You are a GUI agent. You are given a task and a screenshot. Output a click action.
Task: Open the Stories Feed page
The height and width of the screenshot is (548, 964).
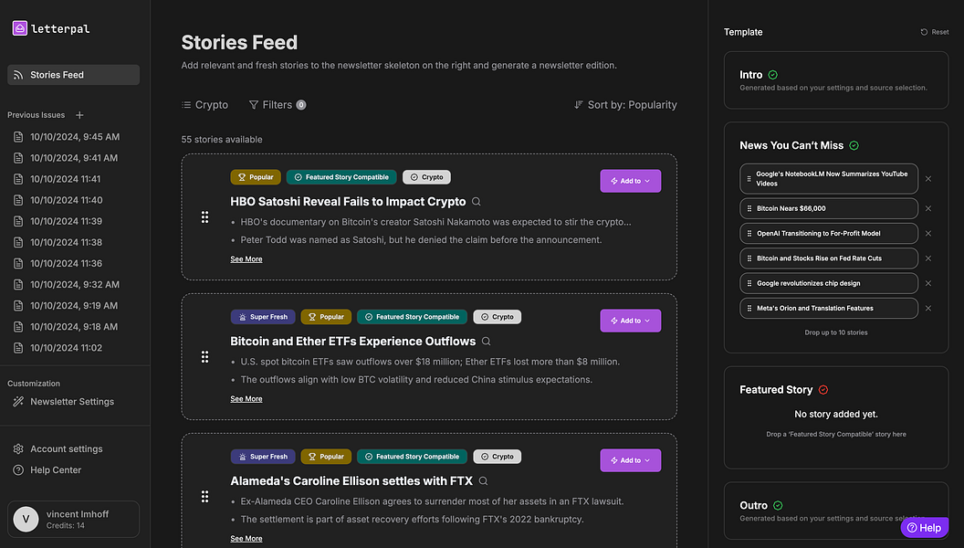(73, 75)
